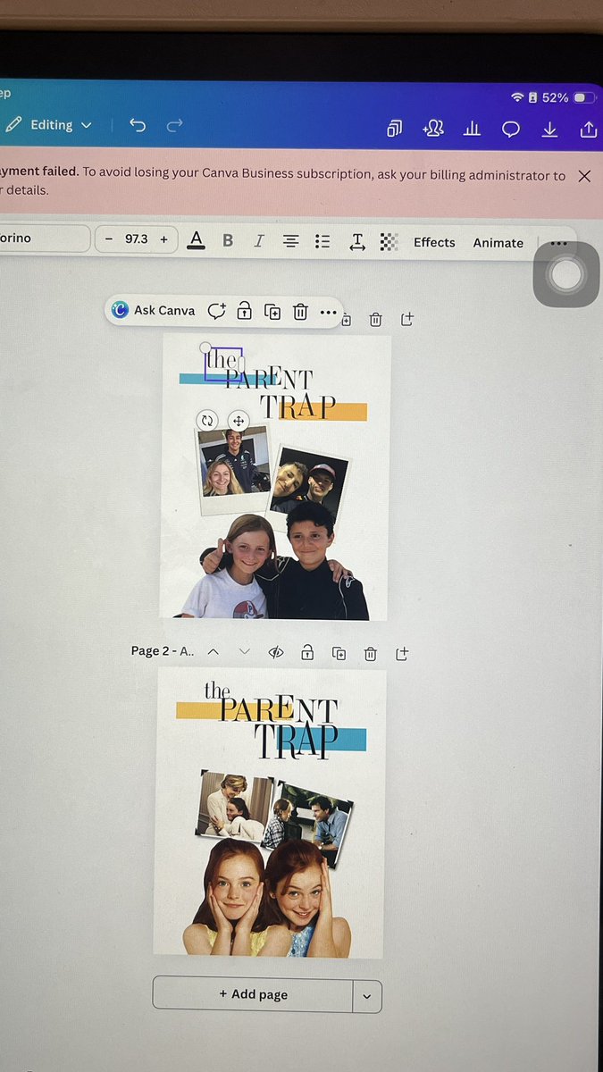Open the text color picker

click(196, 240)
